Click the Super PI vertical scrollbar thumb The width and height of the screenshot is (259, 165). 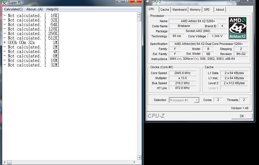pyautogui.click(x=139, y=19)
